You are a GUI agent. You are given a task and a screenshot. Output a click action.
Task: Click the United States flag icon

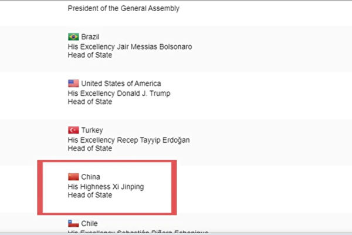73,83
